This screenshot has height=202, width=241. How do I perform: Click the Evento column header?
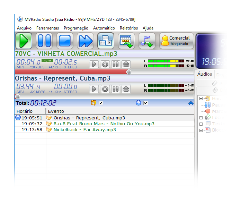pos(120,111)
